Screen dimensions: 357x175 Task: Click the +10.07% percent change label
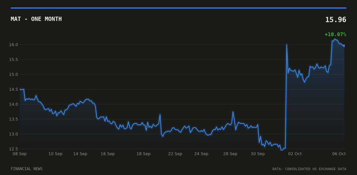click(x=335, y=34)
